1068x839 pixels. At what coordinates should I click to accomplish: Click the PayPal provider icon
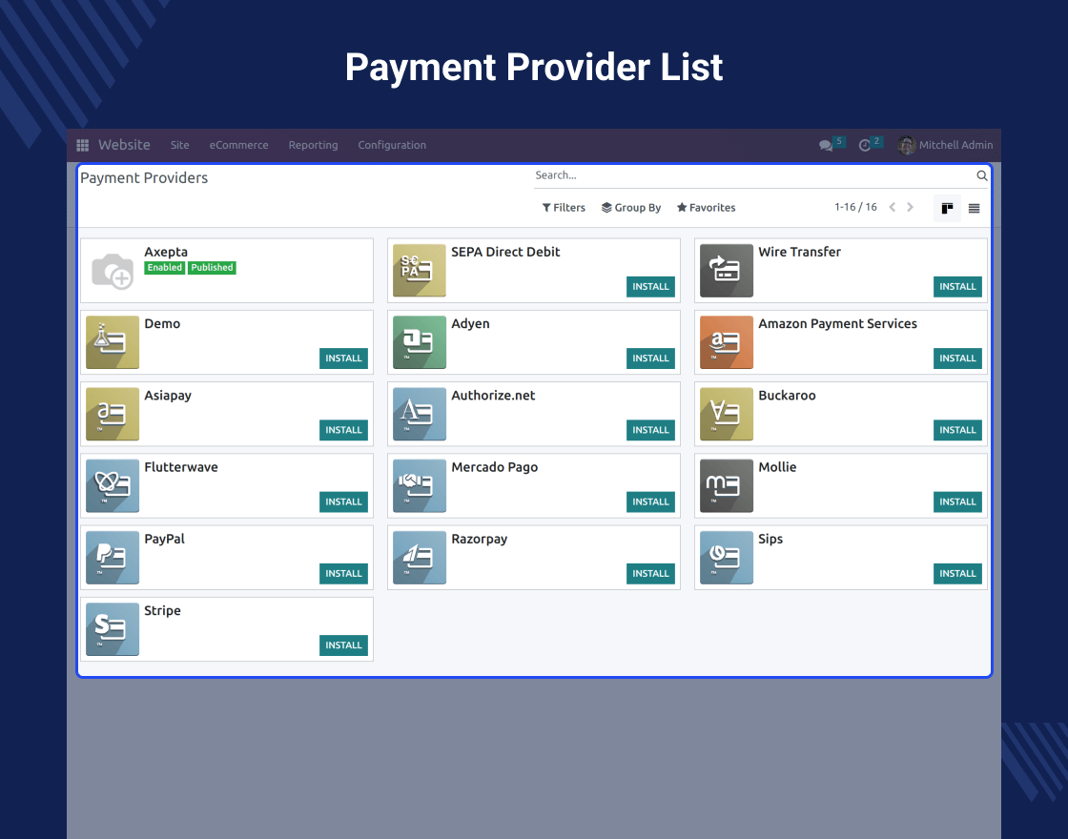(x=113, y=558)
